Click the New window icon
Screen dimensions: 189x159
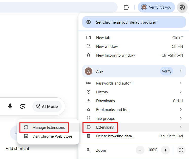coord(89,46)
